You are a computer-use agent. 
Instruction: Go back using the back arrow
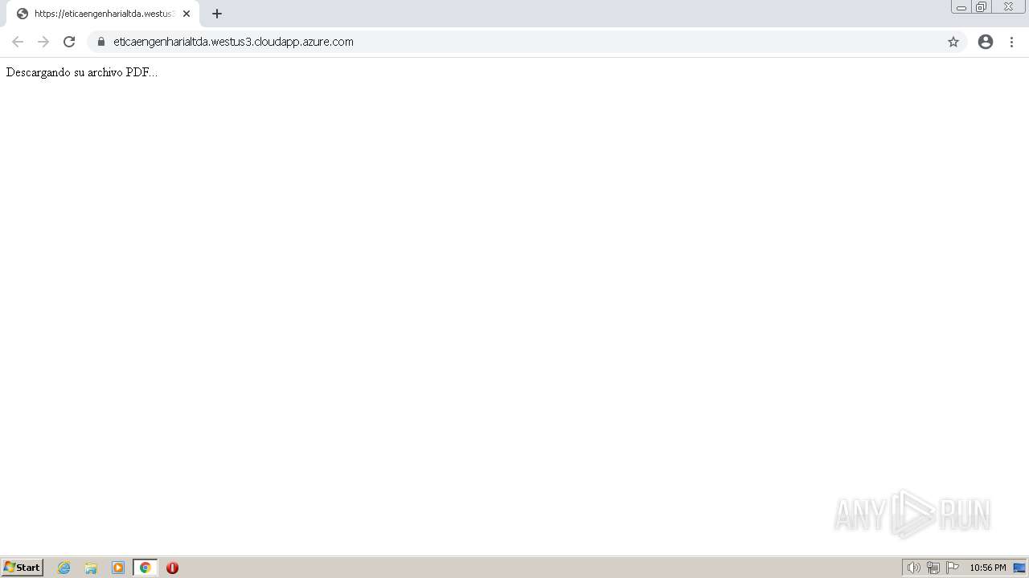(x=18, y=42)
